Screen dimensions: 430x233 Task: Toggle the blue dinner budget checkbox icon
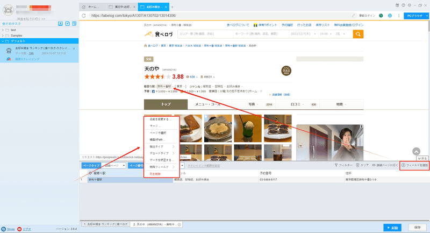[x=153, y=91]
